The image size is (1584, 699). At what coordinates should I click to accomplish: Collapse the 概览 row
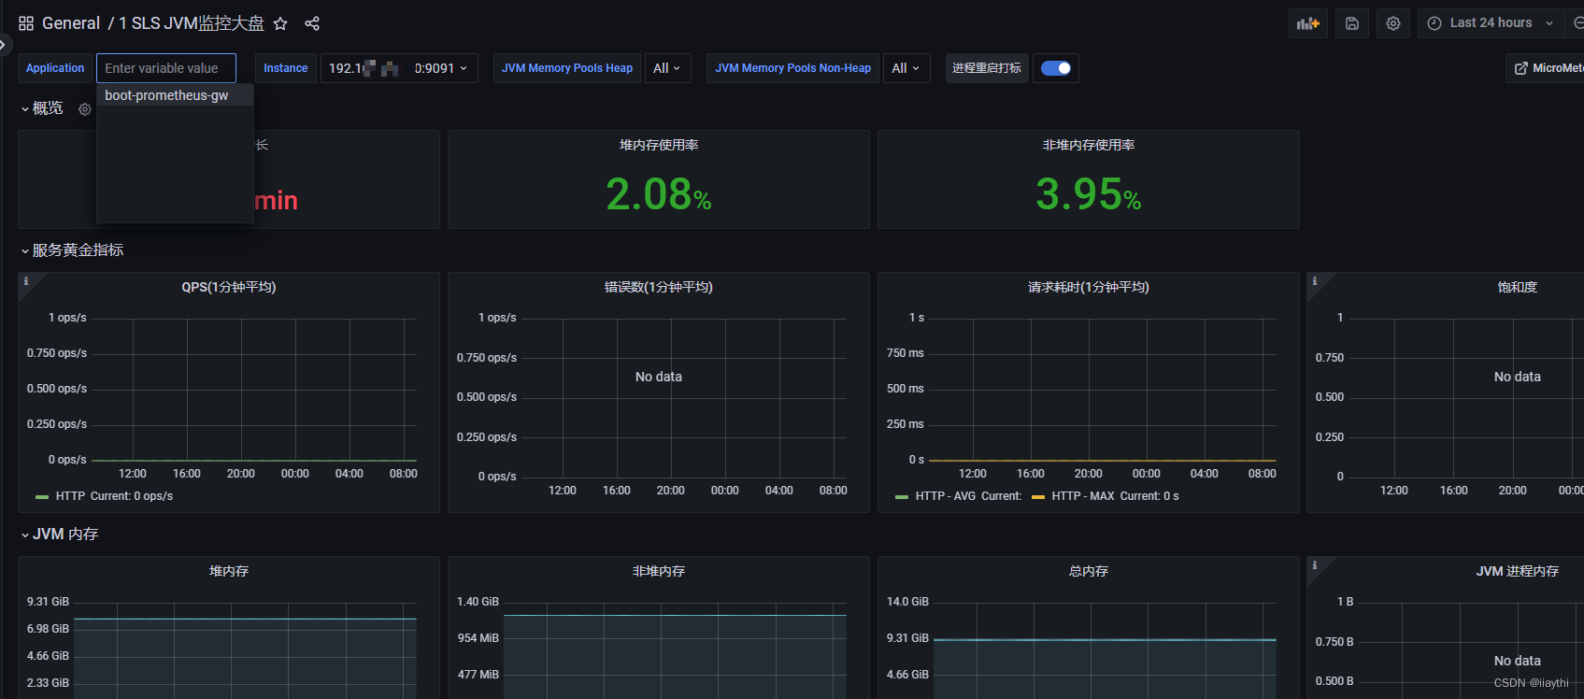click(42, 108)
